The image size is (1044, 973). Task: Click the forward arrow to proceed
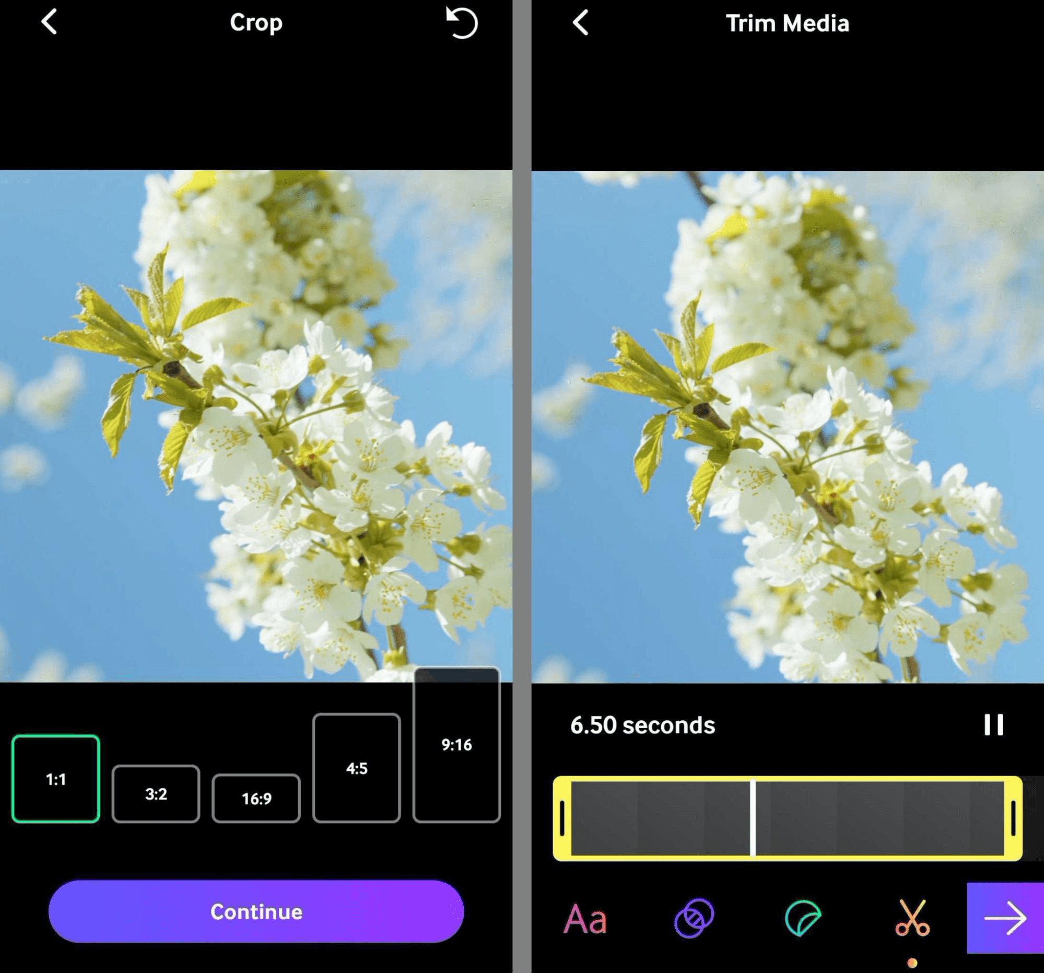[1005, 916]
